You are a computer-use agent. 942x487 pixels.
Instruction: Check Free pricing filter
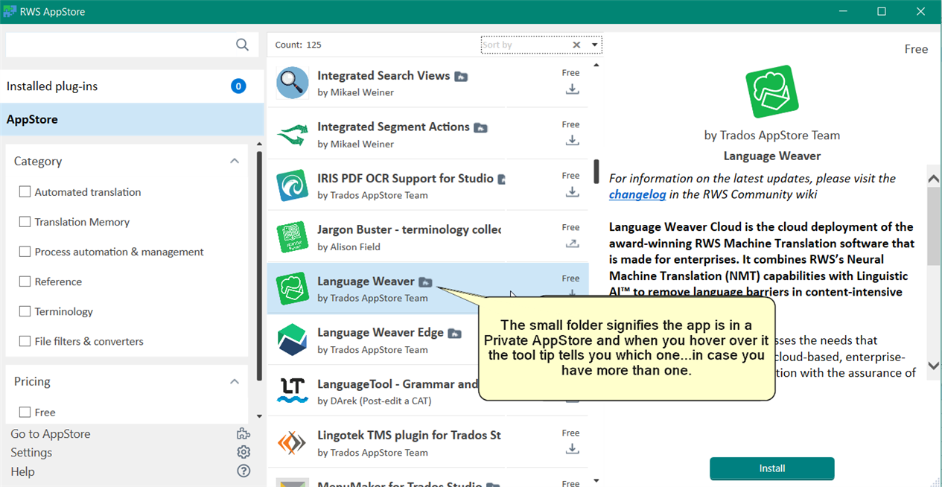click(25, 412)
